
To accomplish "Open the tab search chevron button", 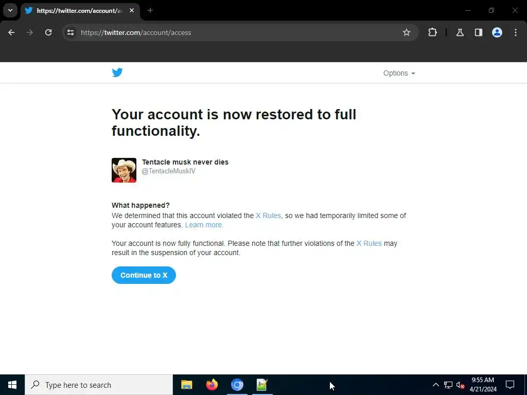I will 10,10.
